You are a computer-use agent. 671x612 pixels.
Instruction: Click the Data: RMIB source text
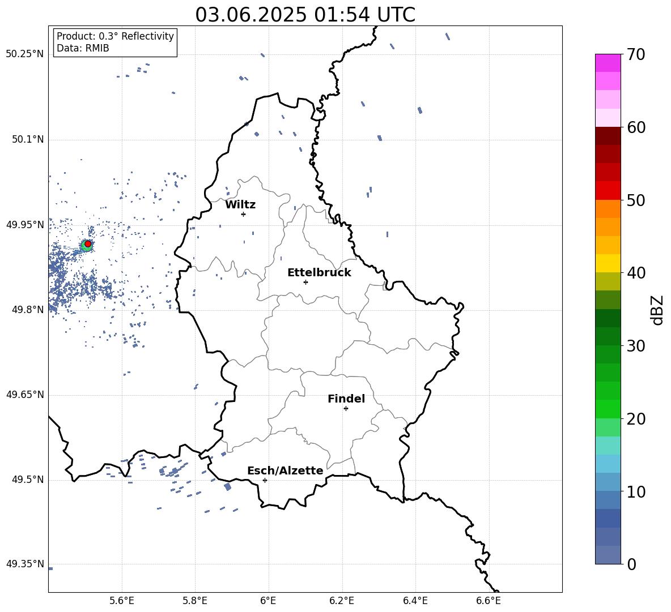[83, 48]
